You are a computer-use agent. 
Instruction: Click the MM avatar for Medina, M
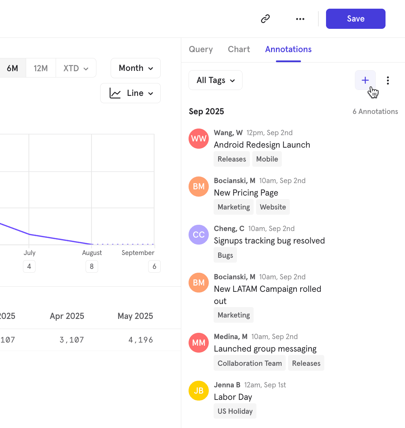[199, 343]
